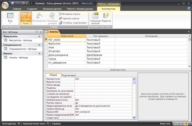Select the Уч_заведение field name
The height and width of the screenshot is (126, 192).
click(67, 63)
